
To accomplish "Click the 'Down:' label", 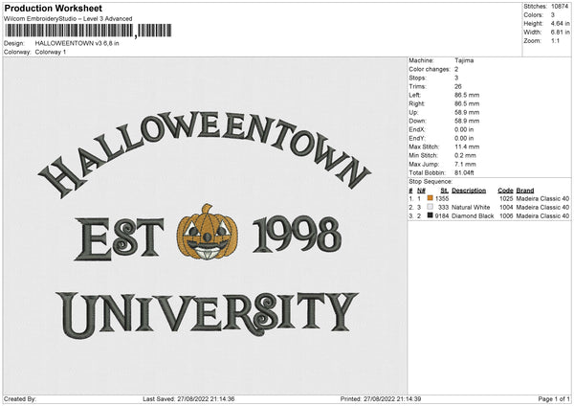I will pos(418,121).
